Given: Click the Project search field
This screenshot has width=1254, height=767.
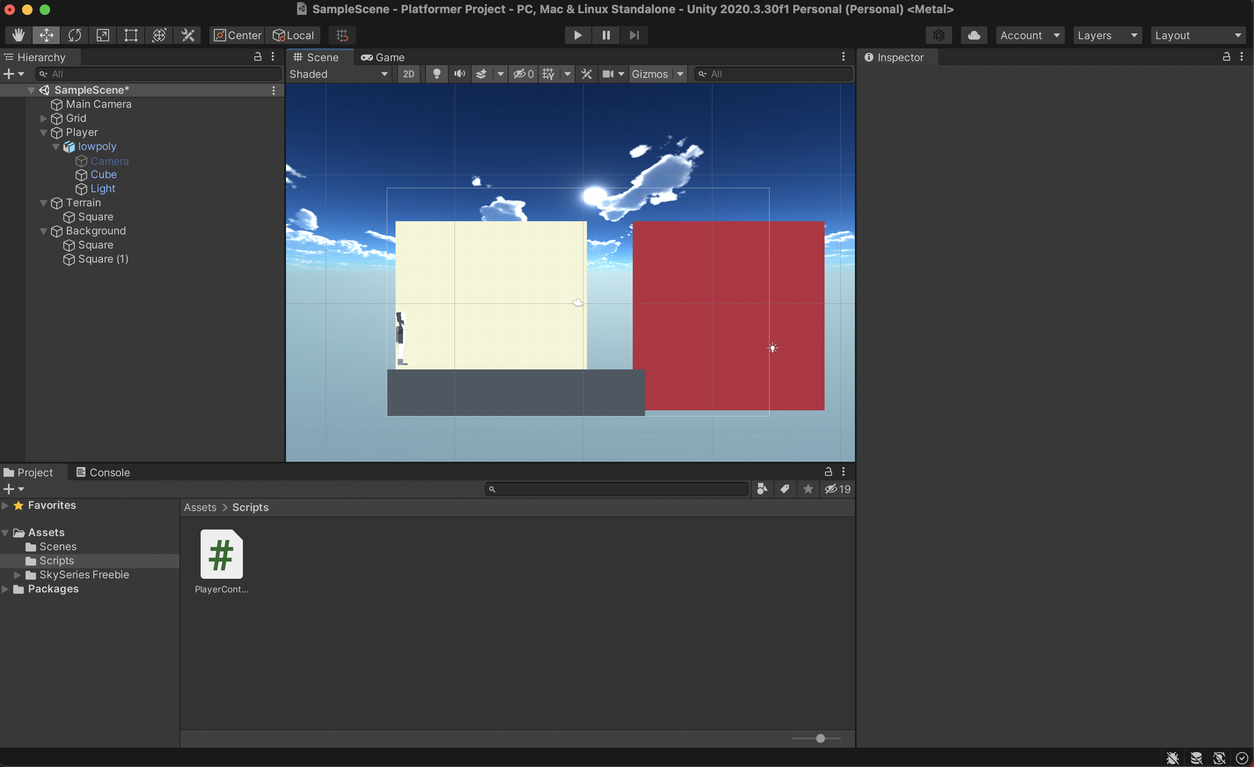Looking at the screenshot, I should click(x=617, y=489).
